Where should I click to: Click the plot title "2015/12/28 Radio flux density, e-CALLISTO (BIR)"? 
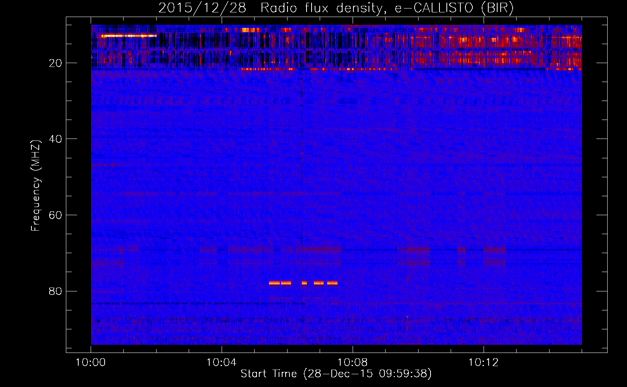tap(336, 8)
